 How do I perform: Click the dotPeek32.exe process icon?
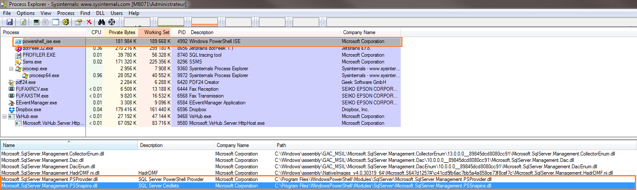18,48
